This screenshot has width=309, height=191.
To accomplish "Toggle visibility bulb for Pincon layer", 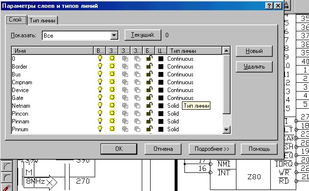I will pos(100,114).
